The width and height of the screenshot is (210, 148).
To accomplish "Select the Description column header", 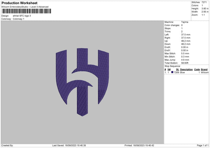I will [x=186, y=69].
